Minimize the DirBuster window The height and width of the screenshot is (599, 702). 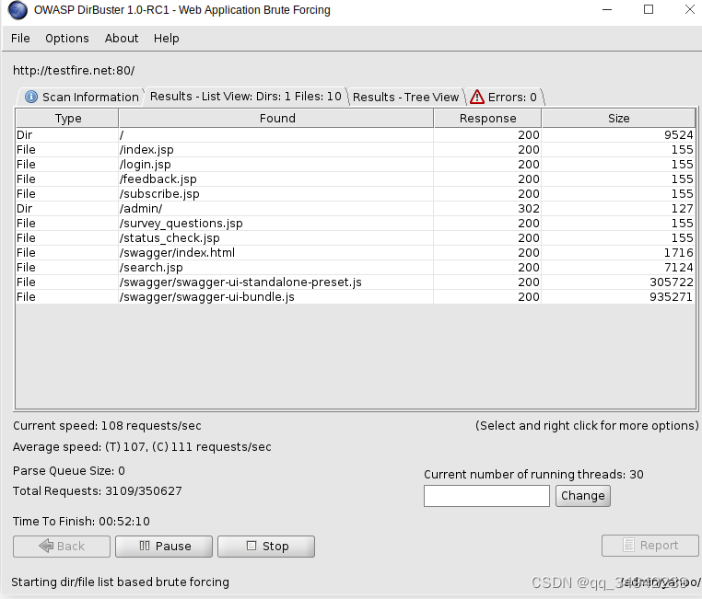[607, 9]
